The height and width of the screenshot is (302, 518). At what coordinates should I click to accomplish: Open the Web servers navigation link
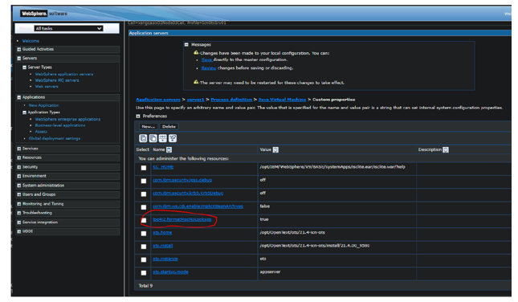(x=47, y=87)
